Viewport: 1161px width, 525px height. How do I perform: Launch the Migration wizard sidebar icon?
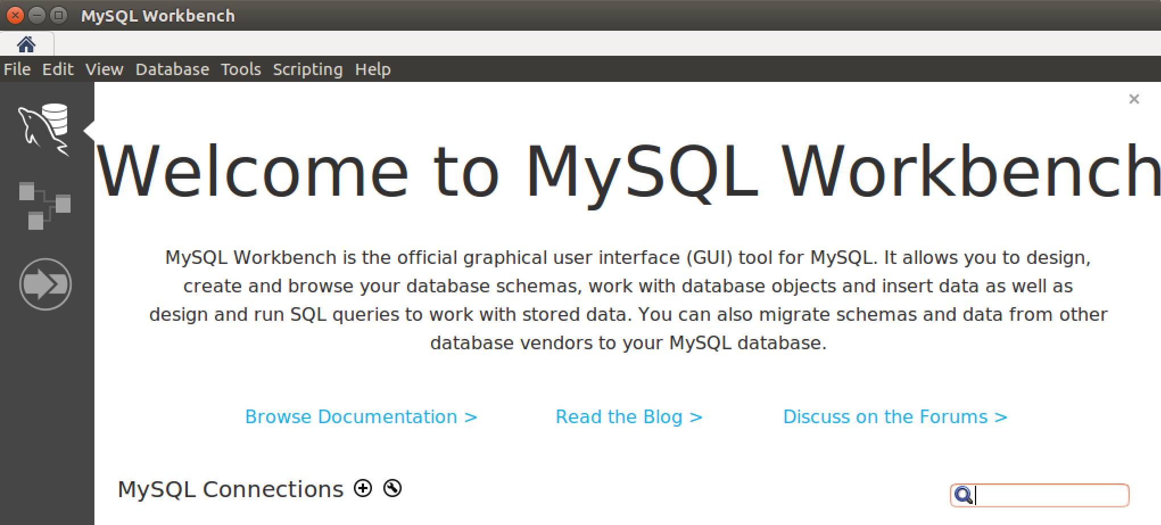pyautogui.click(x=46, y=283)
